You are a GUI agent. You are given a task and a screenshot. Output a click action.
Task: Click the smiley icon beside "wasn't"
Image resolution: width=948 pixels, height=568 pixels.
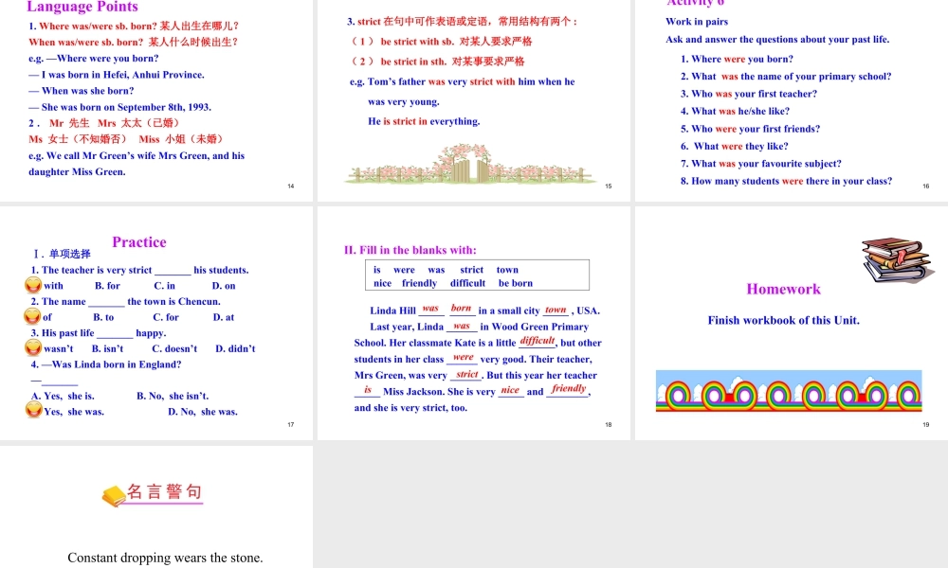34,348
